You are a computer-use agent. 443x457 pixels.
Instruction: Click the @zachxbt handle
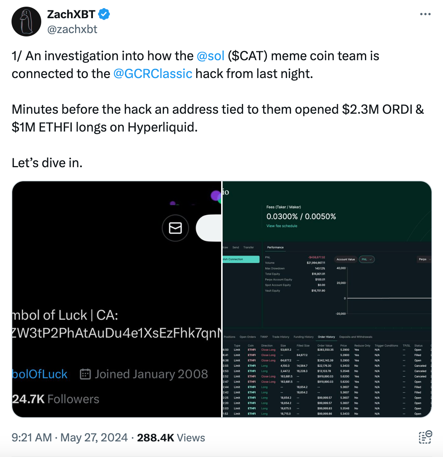72,29
